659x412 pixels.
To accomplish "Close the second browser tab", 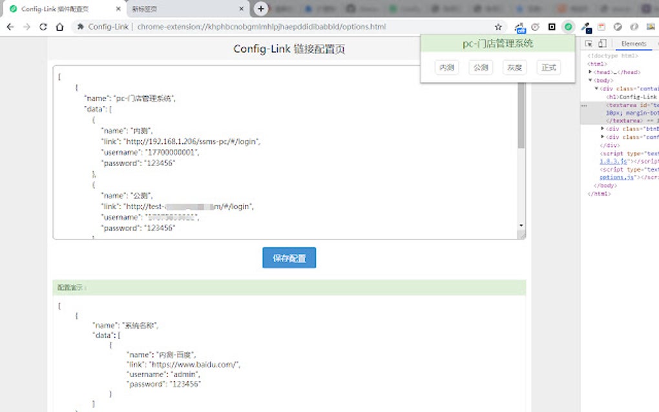I will coord(241,8).
